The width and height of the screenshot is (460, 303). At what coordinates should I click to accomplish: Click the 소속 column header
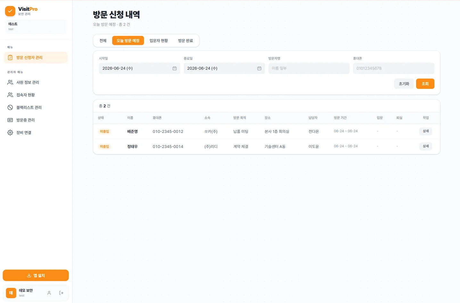[x=207, y=118]
